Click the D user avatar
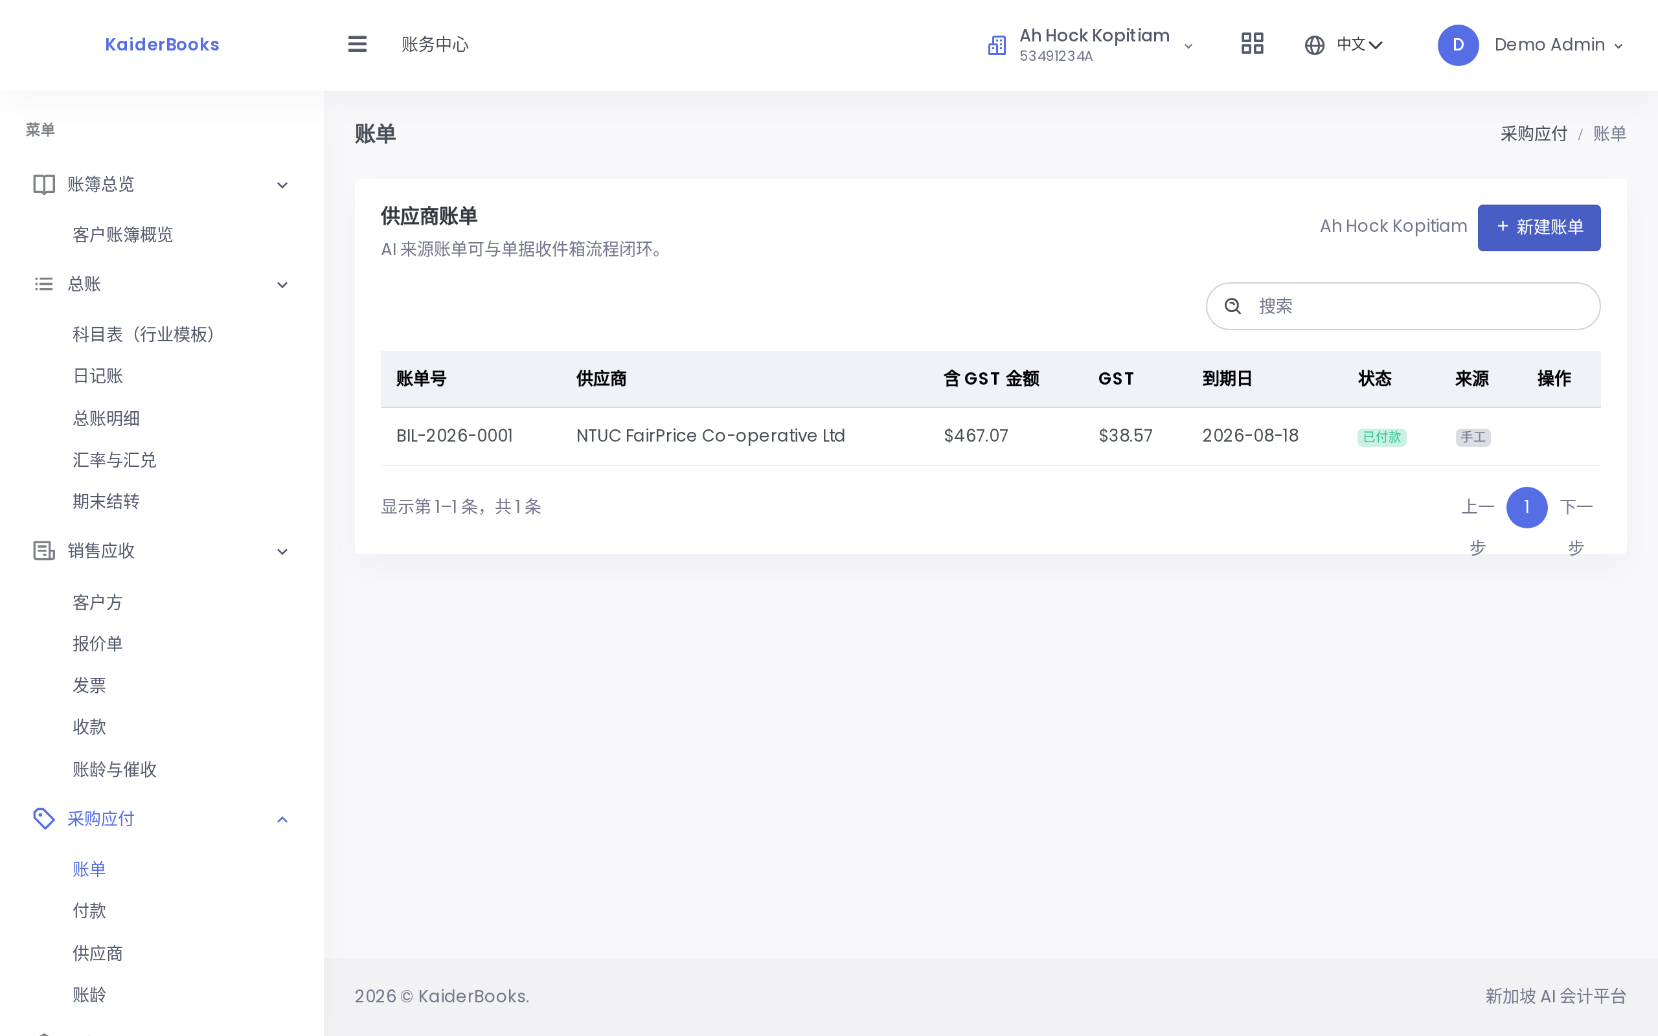 tap(1458, 45)
